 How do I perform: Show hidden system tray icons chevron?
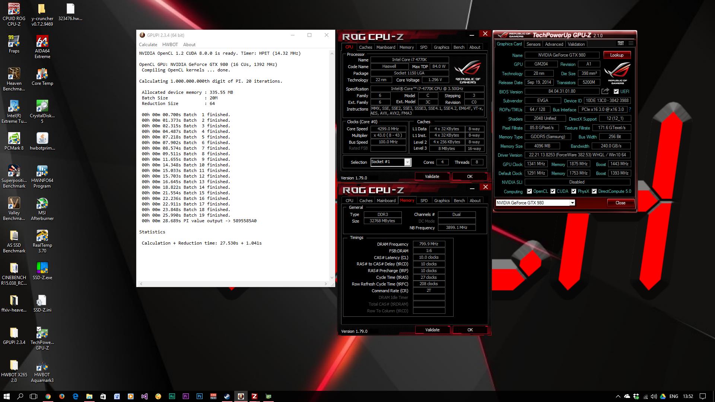pos(618,396)
